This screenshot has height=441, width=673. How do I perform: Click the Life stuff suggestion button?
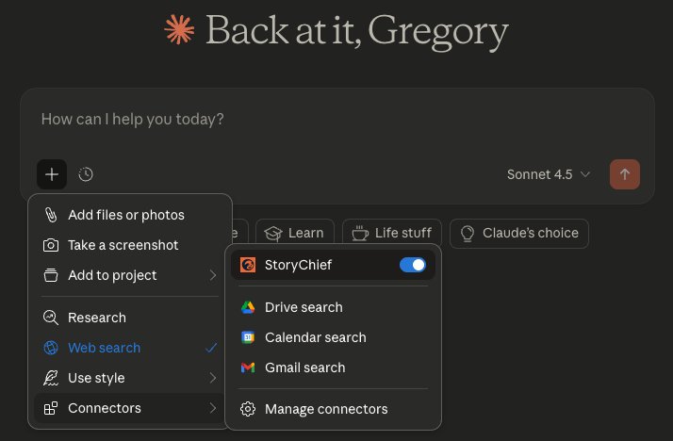[x=392, y=234]
